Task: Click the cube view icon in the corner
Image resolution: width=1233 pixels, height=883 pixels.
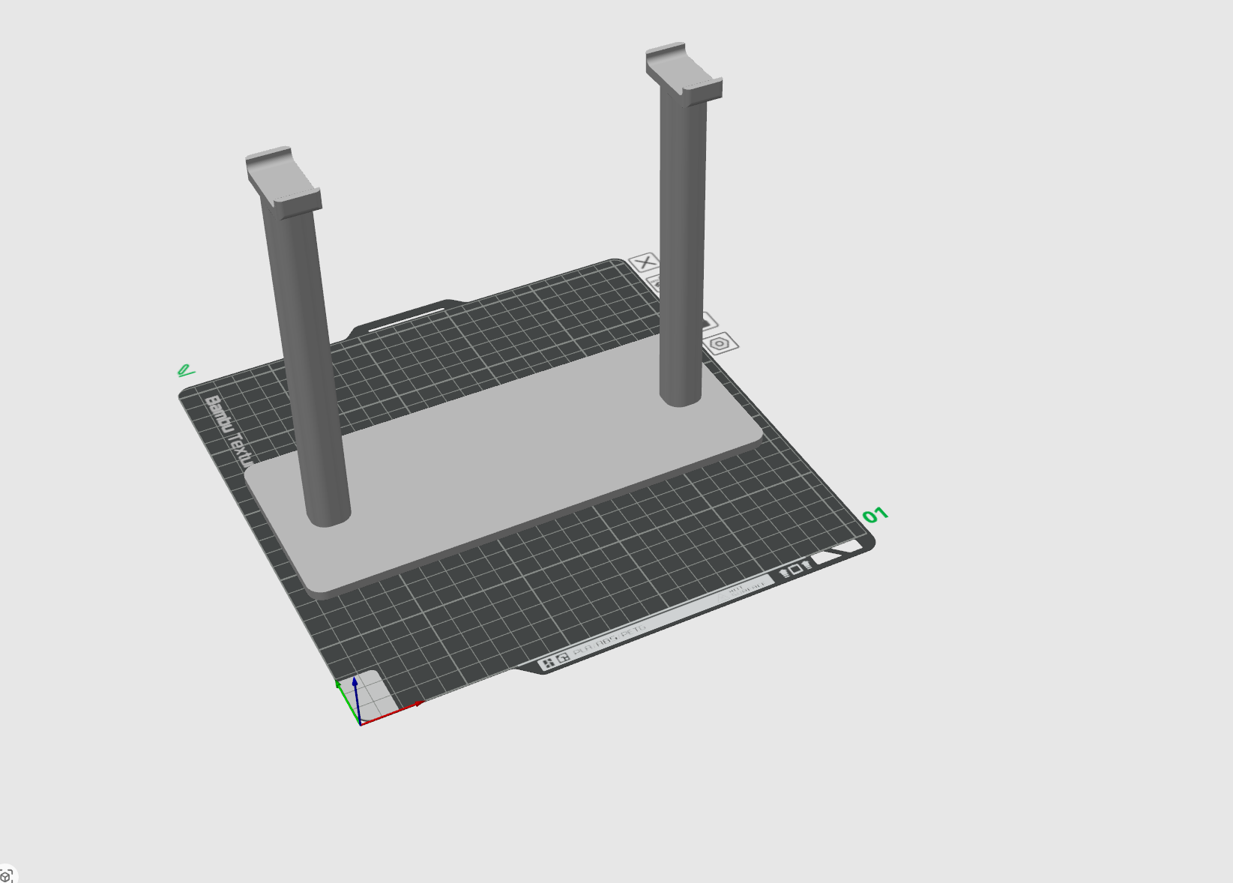Action: click(6, 876)
